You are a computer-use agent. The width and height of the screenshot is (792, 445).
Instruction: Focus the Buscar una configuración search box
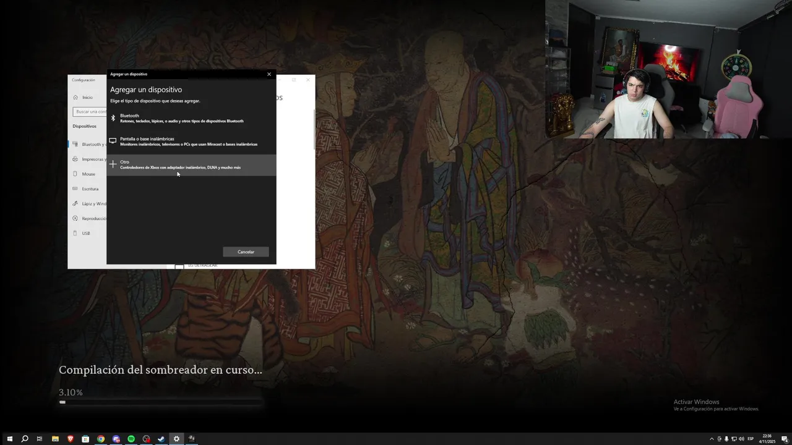90,112
